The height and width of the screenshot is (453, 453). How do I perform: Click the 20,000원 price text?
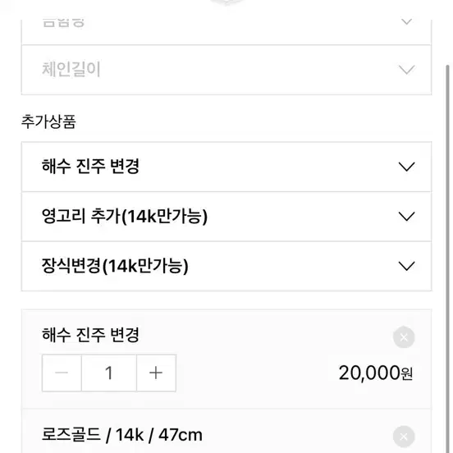[x=376, y=373]
